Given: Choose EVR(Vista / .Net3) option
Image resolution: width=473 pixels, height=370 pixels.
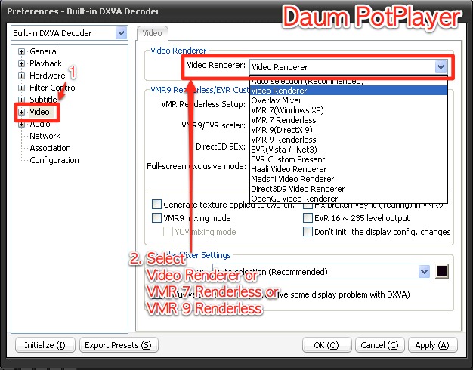Looking at the screenshot, I should [349, 150].
